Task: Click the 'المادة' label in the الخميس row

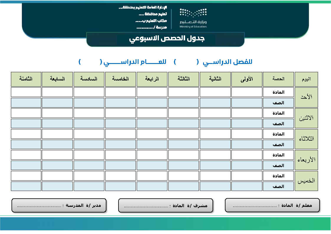Action: tap(278, 176)
